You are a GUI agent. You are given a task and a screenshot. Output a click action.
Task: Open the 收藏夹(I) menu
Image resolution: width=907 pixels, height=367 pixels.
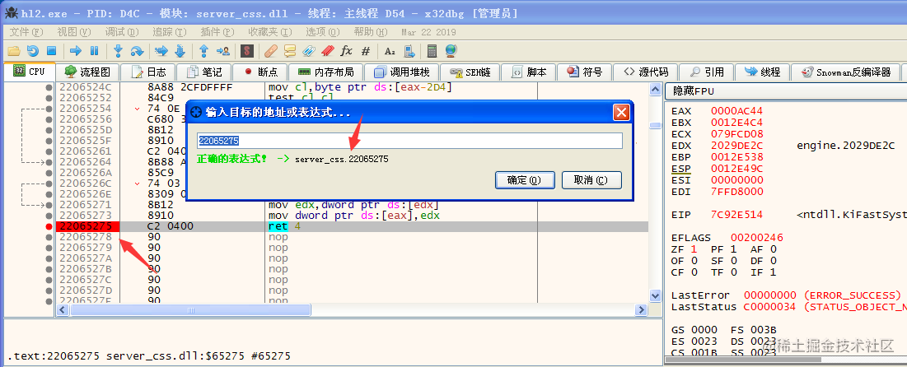269,32
